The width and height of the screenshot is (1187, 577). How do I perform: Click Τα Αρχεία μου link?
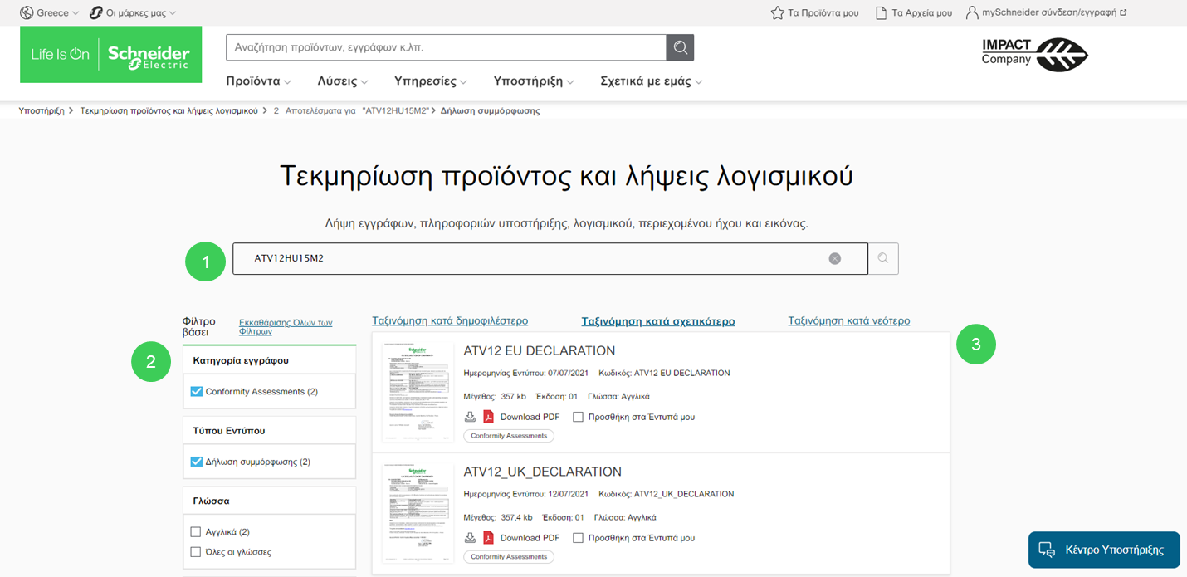[921, 13]
